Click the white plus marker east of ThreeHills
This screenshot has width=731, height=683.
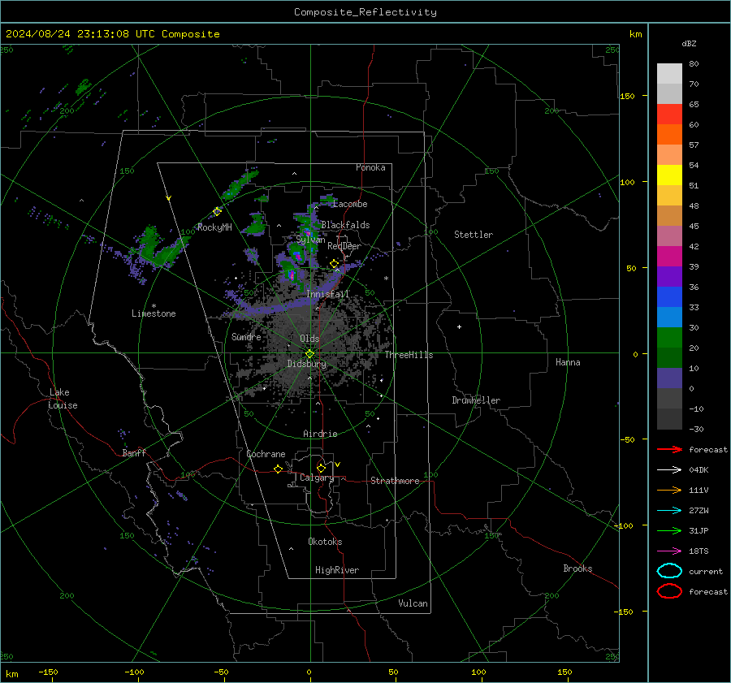click(459, 326)
